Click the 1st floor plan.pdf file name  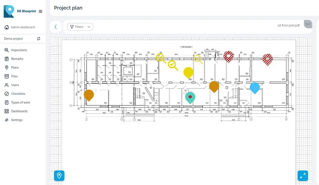pos(288,26)
